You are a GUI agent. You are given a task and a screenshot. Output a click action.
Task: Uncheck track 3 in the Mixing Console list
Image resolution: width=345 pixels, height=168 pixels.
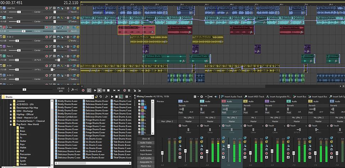139,107
